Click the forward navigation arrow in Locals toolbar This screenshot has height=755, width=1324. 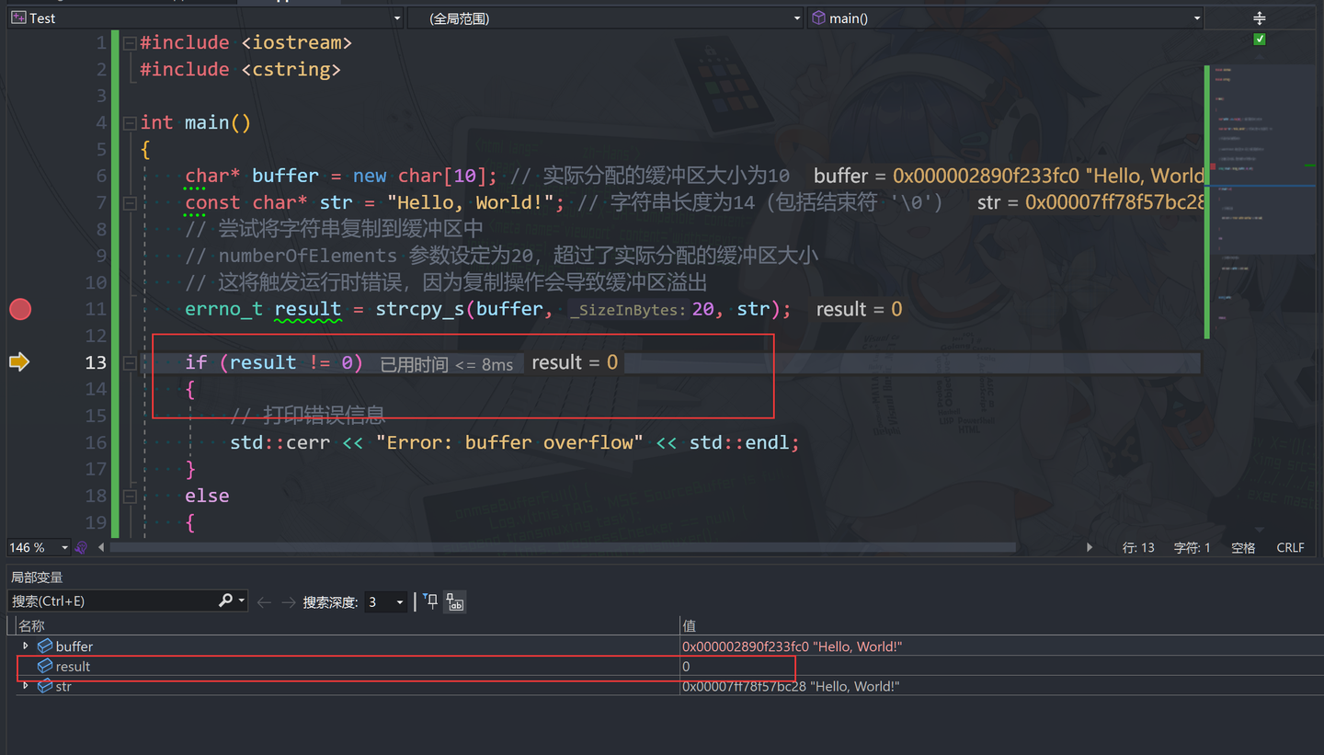click(288, 601)
